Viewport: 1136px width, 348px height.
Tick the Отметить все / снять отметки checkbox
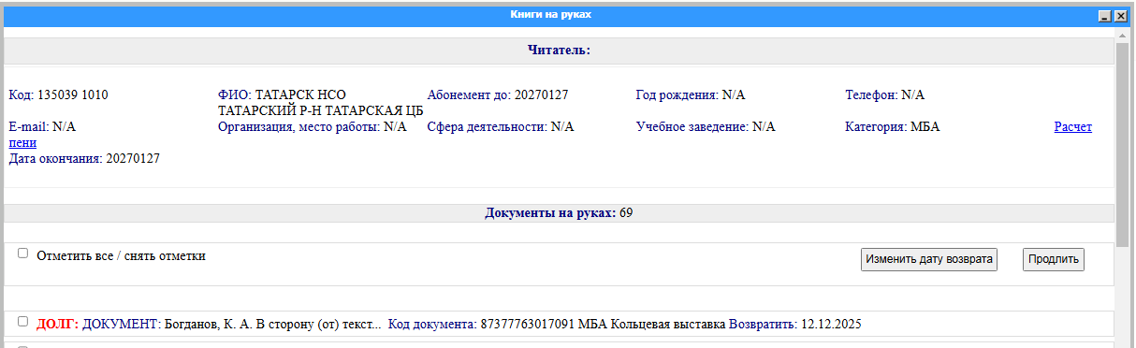23,254
